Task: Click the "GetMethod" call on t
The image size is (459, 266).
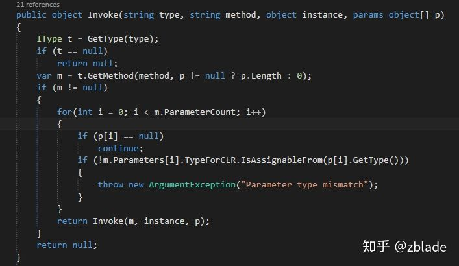Action: pos(110,76)
